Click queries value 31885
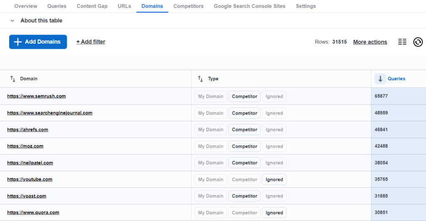426x221 pixels. (381, 196)
